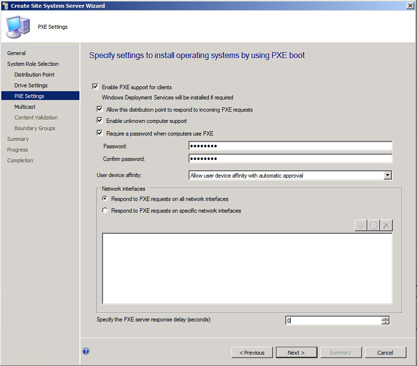Click the PXE server response delay field
The width and height of the screenshot is (417, 366).
334,320
